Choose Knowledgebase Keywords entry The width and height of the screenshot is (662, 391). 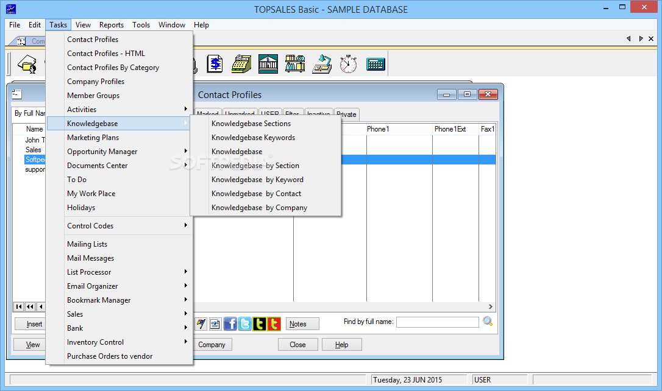point(266,138)
